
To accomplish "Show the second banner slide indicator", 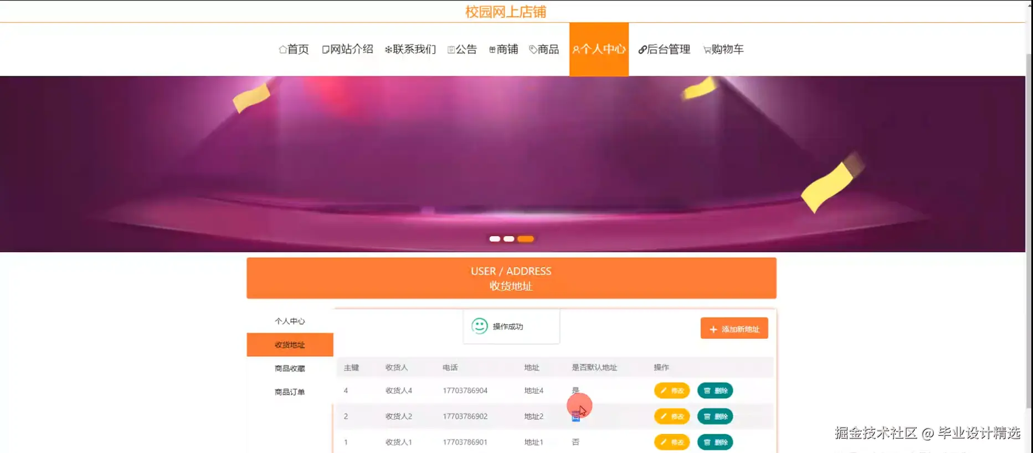I will point(509,239).
